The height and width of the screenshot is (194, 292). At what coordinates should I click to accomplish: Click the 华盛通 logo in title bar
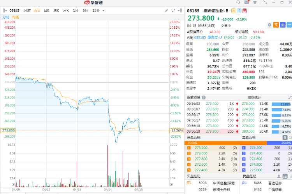coord(93,2)
